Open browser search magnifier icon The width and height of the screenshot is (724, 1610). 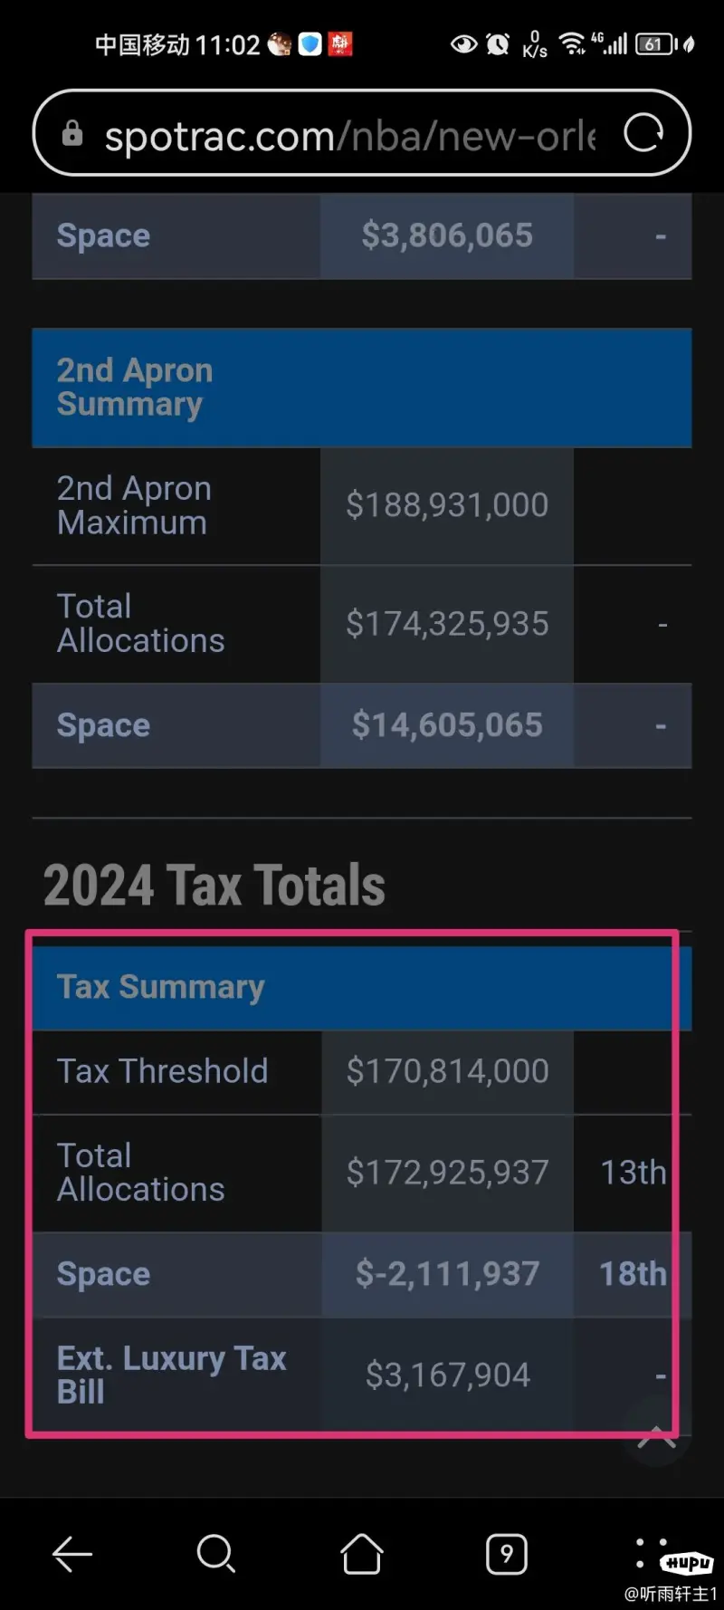(x=216, y=1555)
